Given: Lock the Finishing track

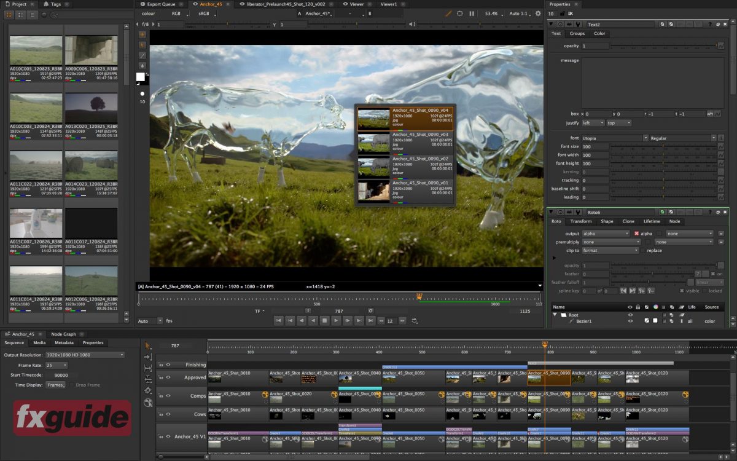Looking at the screenshot, I should point(161,363).
